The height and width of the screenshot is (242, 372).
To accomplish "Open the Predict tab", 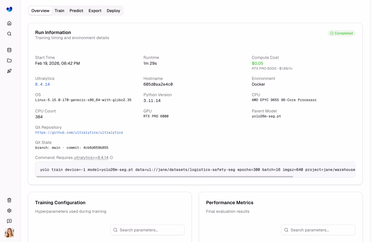I will (x=76, y=10).
